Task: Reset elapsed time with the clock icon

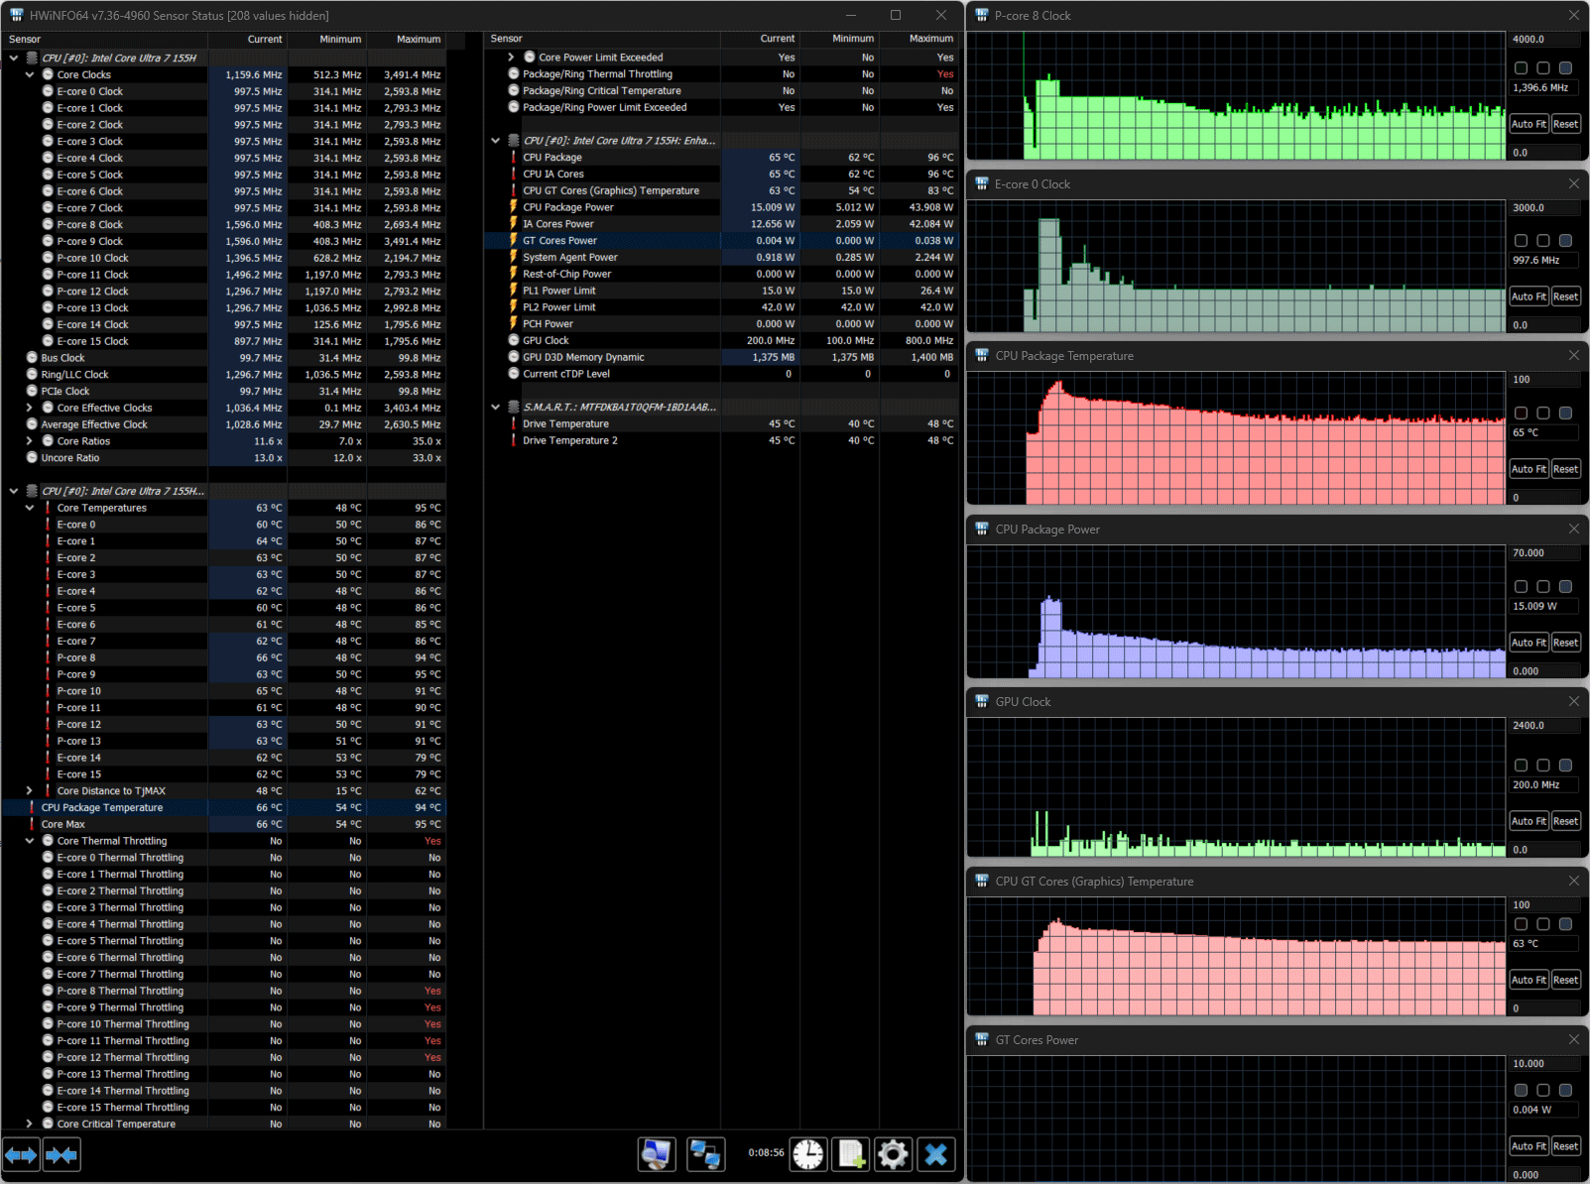Action: tap(808, 1153)
